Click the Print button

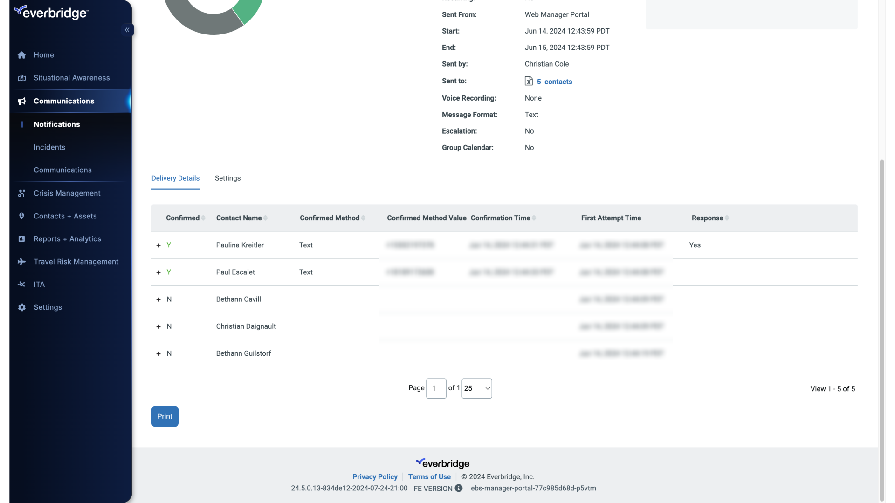pos(165,416)
